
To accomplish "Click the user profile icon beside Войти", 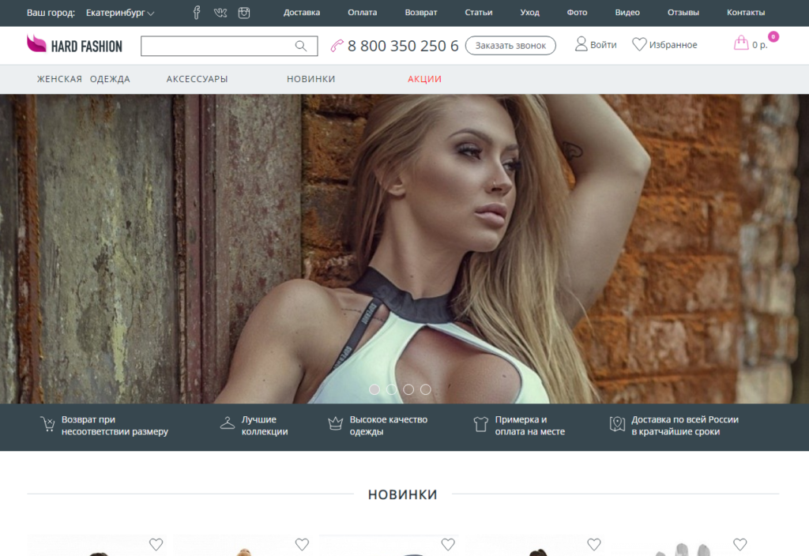I will (x=581, y=44).
